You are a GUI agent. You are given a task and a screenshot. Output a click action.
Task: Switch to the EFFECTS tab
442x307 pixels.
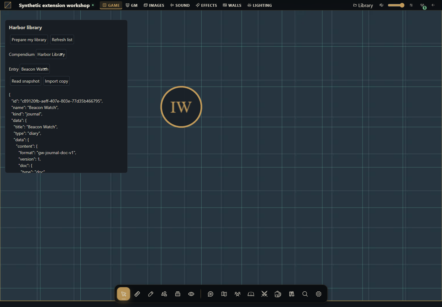pyautogui.click(x=207, y=5)
